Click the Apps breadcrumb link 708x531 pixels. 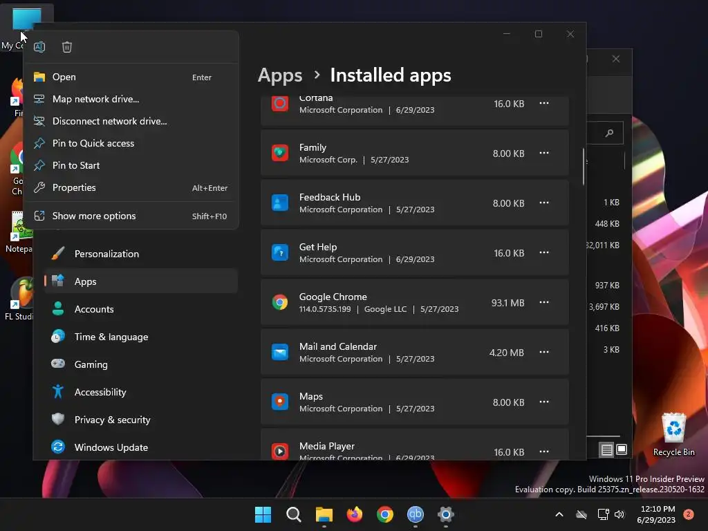click(280, 75)
